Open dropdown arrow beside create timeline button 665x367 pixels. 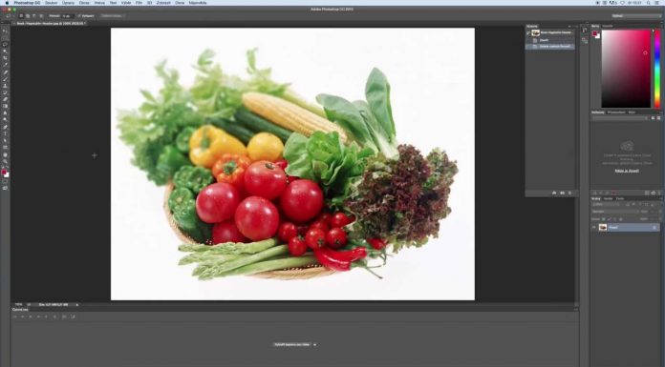coord(314,344)
